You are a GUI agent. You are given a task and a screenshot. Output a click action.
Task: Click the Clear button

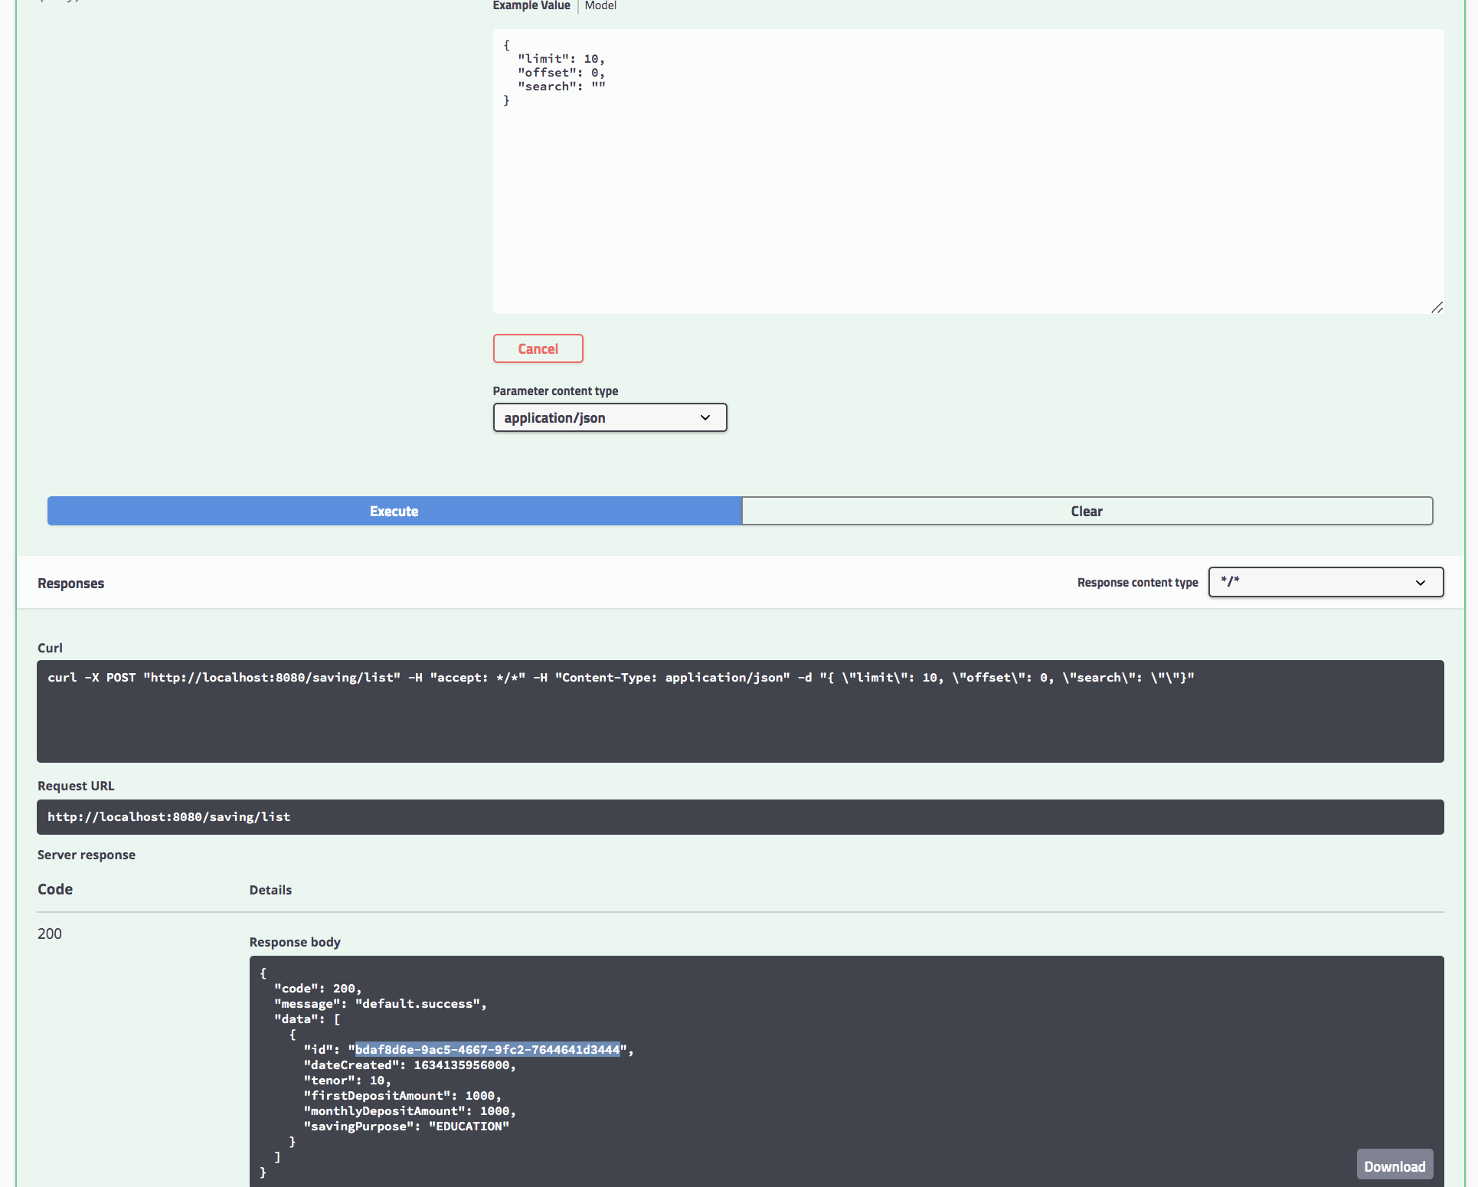pyautogui.click(x=1087, y=511)
